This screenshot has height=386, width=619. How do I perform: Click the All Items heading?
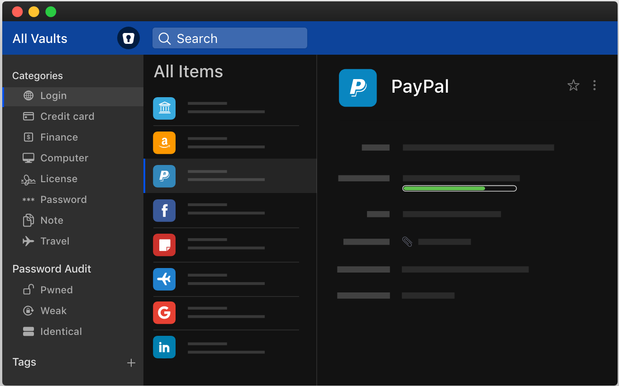(188, 71)
